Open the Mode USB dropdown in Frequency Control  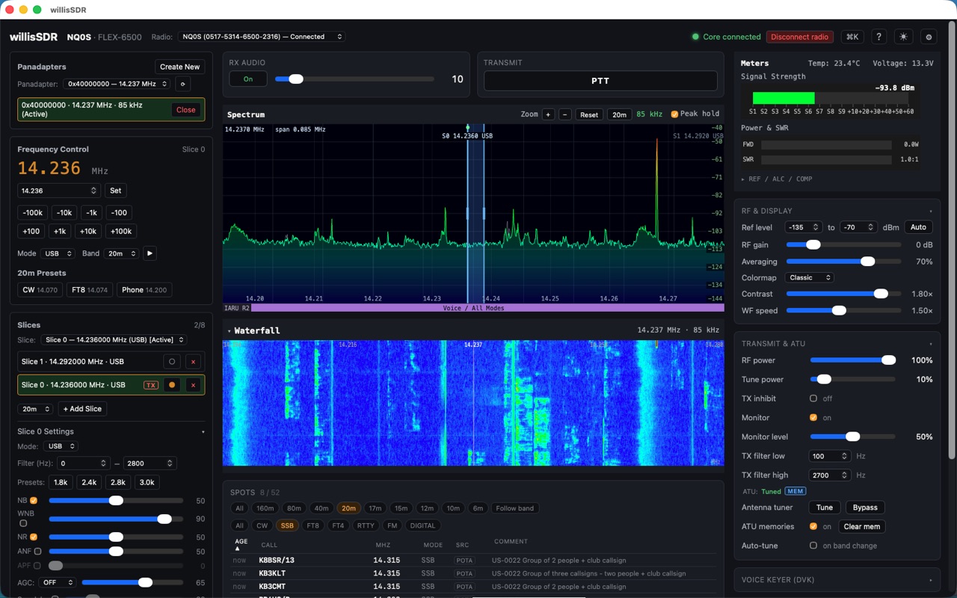tap(58, 253)
